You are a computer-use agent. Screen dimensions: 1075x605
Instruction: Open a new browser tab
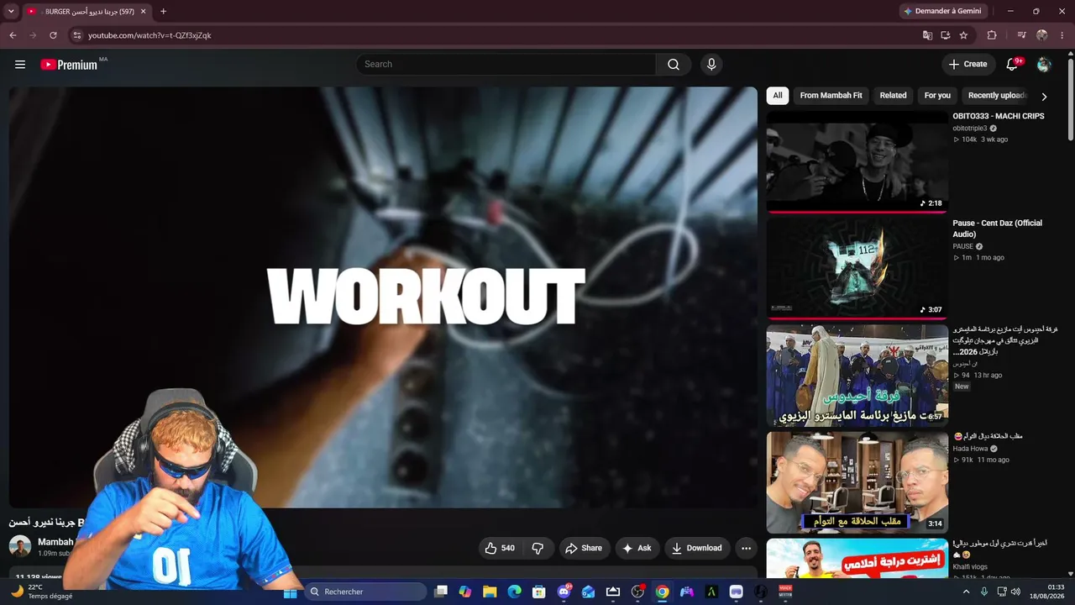(163, 12)
